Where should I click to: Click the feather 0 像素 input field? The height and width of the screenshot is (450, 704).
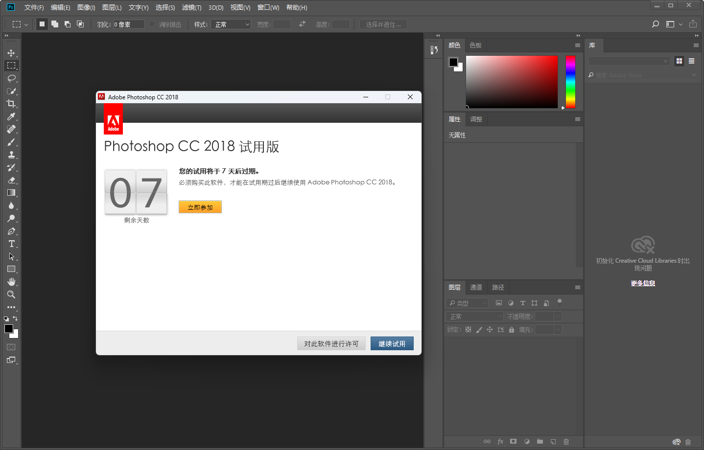click(129, 24)
